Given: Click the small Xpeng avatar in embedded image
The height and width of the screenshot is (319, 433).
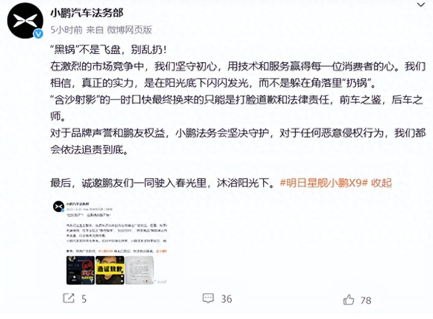Looking at the screenshot, I should (58, 207).
